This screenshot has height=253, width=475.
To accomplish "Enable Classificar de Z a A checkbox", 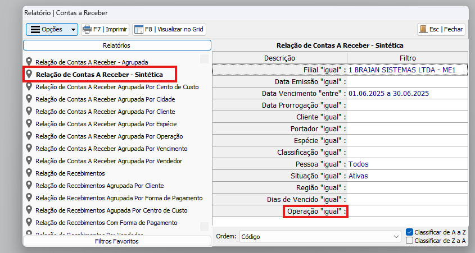I will coord(410,241).
